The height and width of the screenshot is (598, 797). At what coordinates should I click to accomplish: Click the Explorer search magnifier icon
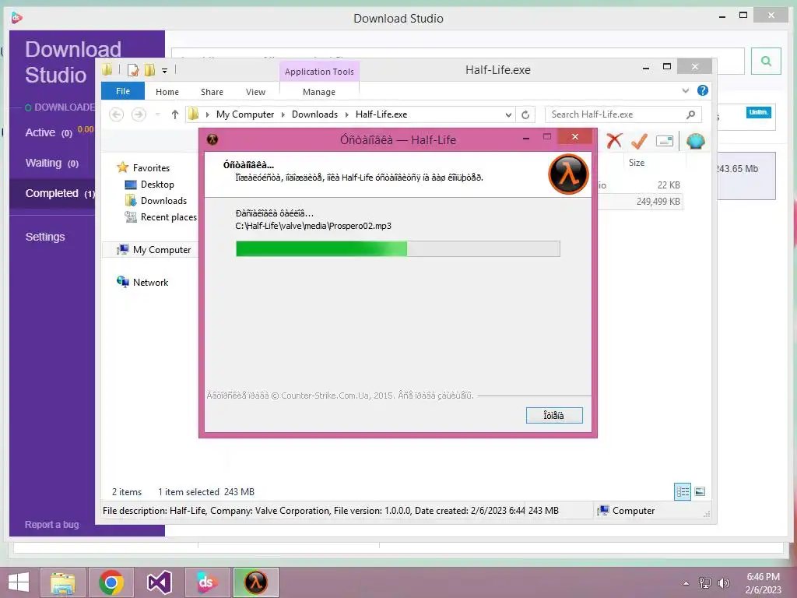(x=691, y=114)
